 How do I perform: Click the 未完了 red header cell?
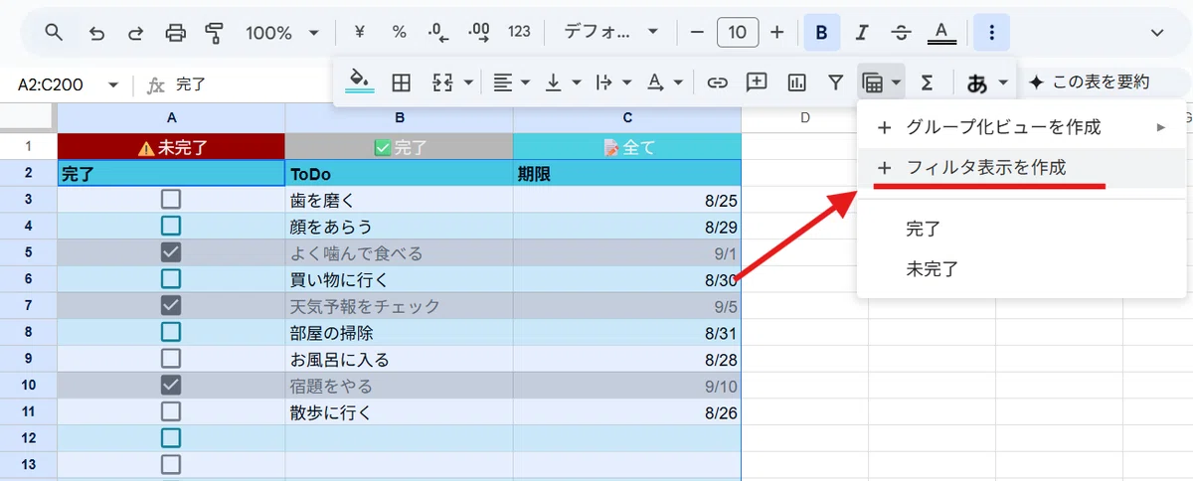coord(171,147)
